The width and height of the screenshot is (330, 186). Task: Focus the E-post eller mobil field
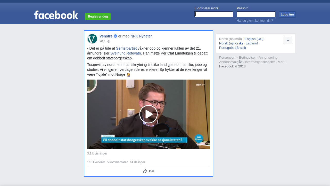pos(214,14)
